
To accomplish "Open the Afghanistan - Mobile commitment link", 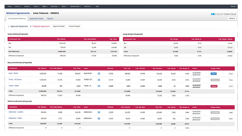I will [x=15, y=118].
